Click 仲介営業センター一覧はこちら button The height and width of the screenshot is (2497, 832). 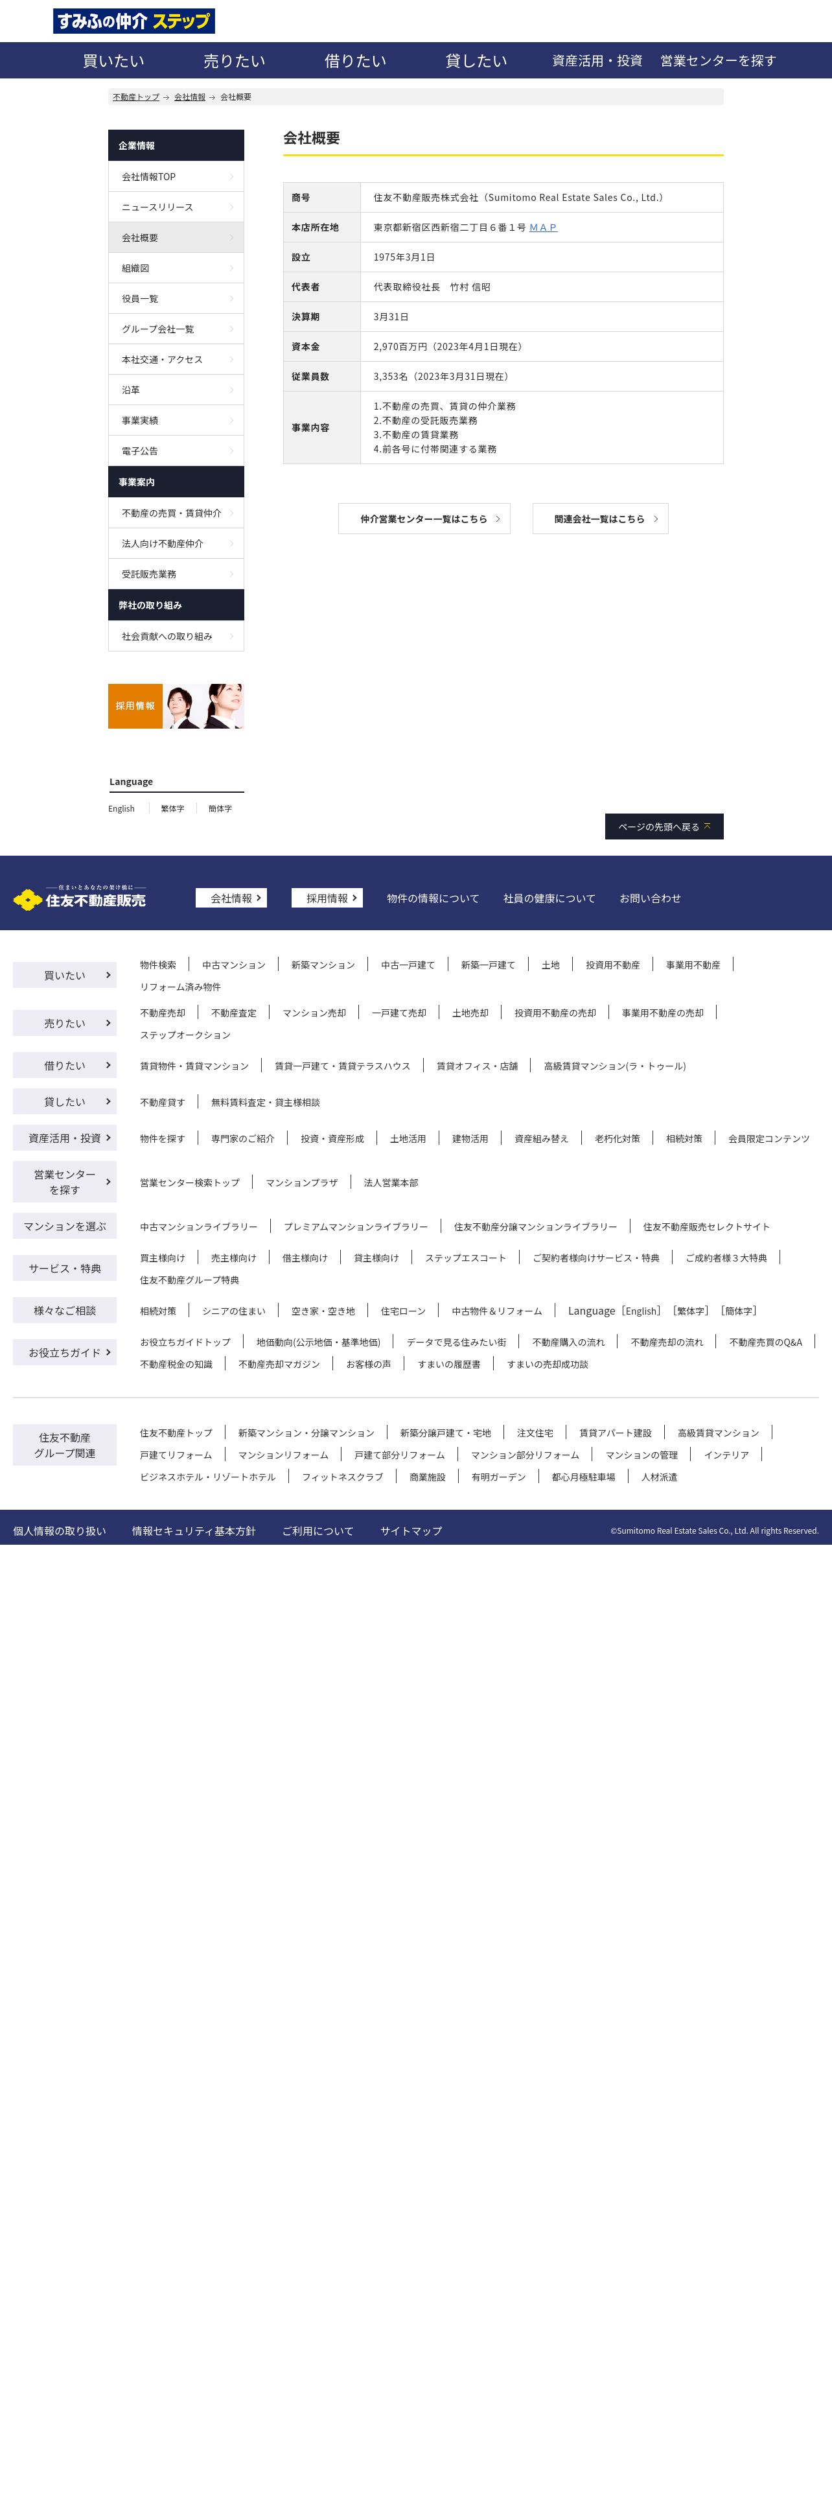[x=424, y=519]
